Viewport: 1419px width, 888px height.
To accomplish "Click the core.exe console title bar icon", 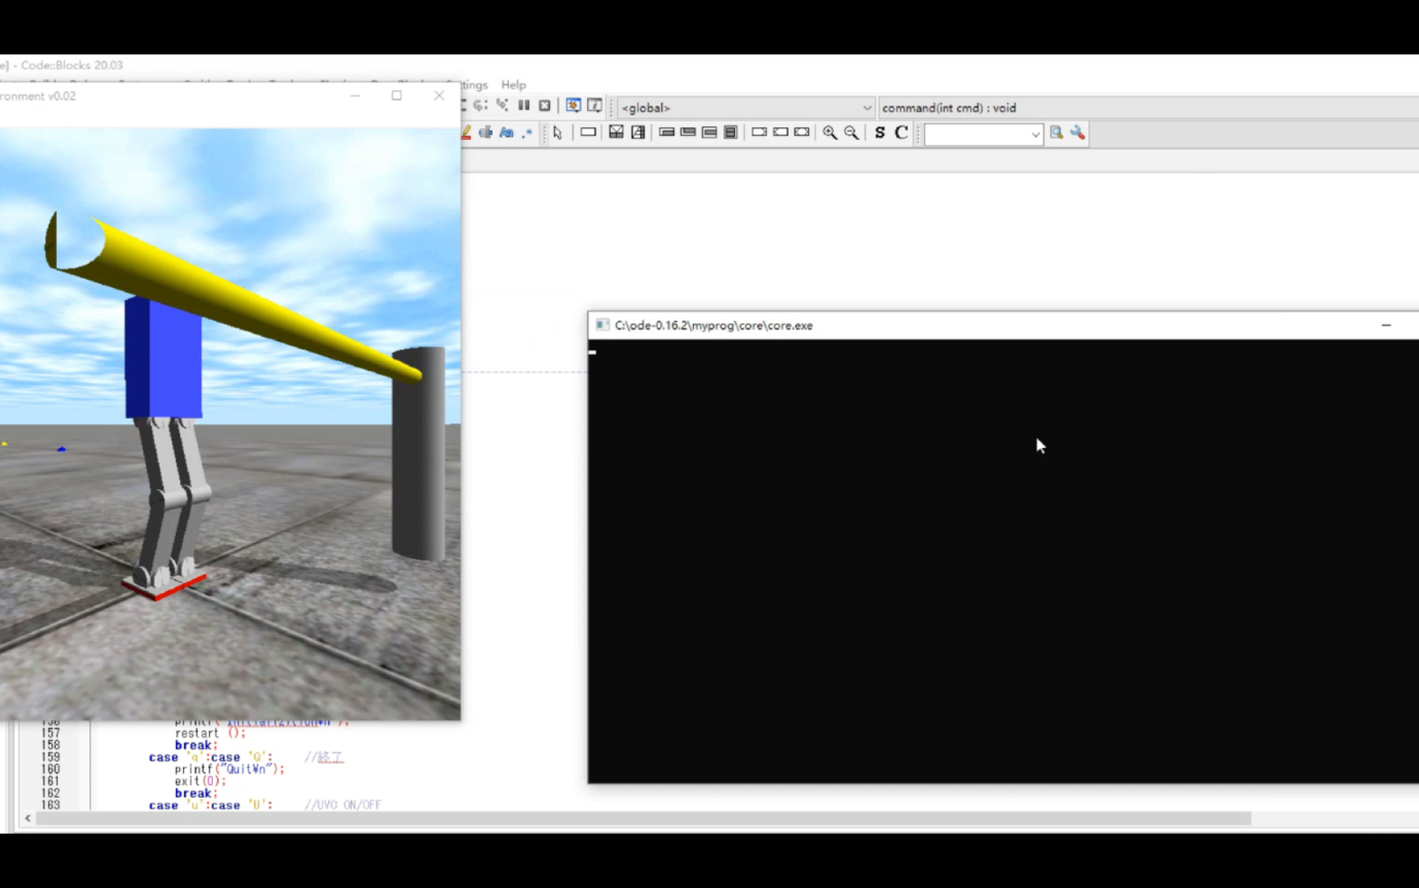I will tap(602, 326).
